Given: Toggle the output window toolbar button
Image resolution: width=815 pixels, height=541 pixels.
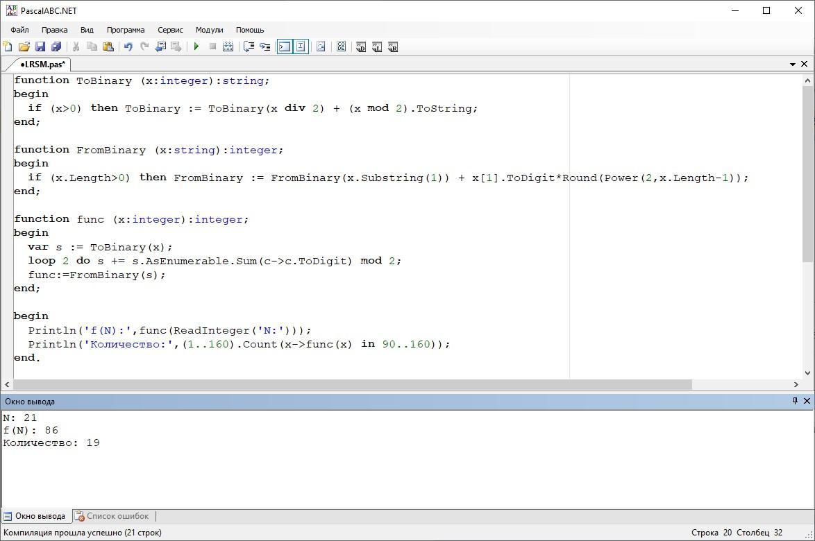Looking at the screenshot, I should click(285, 46).
